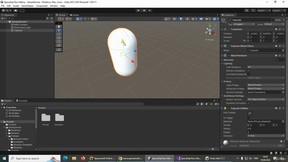The width and height of the screenshot is (288, 162).
Task: Open the Window menu
Action: tap(54, 6)
